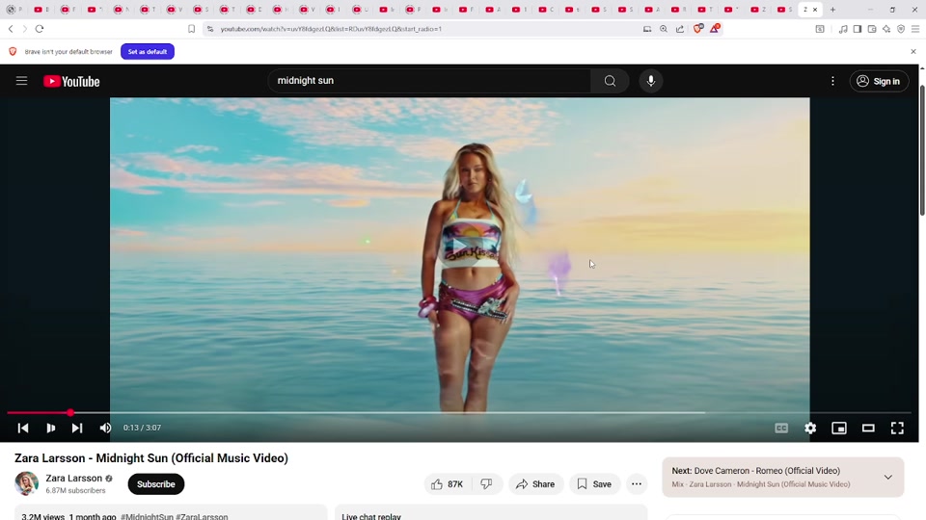Screen dimensions: 926x520
Task: Expand the Next up mix playlist chevron
Action: (887, 477)
